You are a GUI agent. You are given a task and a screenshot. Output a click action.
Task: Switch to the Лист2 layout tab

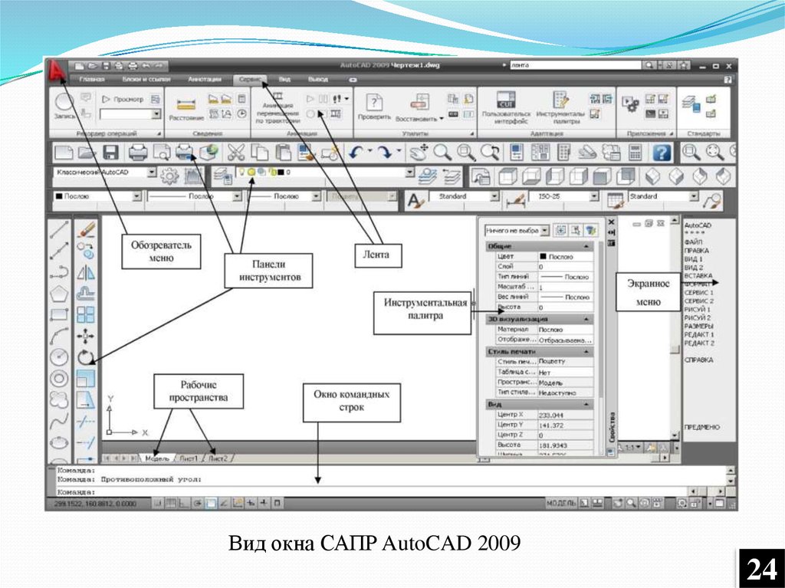tap(218, 458)
